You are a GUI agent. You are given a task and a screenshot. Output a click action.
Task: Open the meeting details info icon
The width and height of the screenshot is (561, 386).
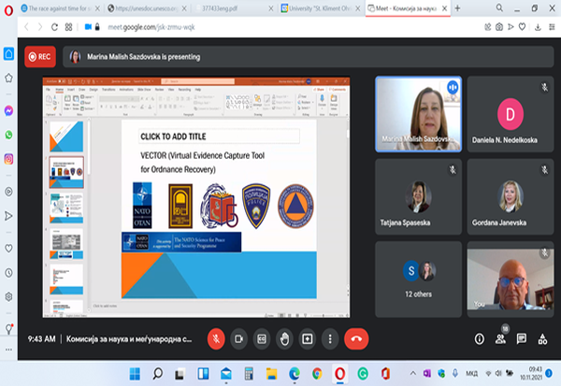coord(480,338)
